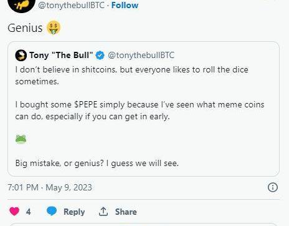The image size is (289, 226).
Task: Click the Genius tweet text
Action: point(25,28)
